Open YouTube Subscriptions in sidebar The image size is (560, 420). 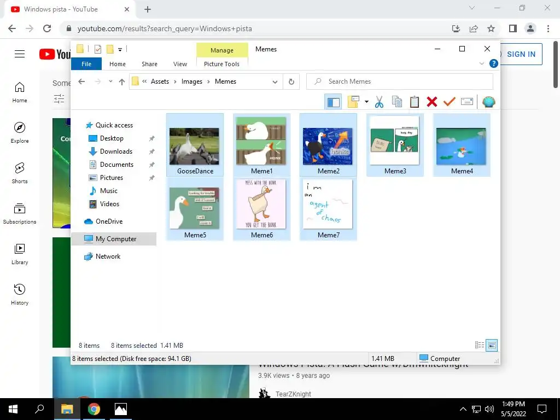20,214
